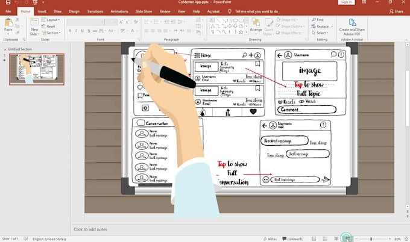Click Tell me what you want to do
410x242 pixels.
coord(256,11)
